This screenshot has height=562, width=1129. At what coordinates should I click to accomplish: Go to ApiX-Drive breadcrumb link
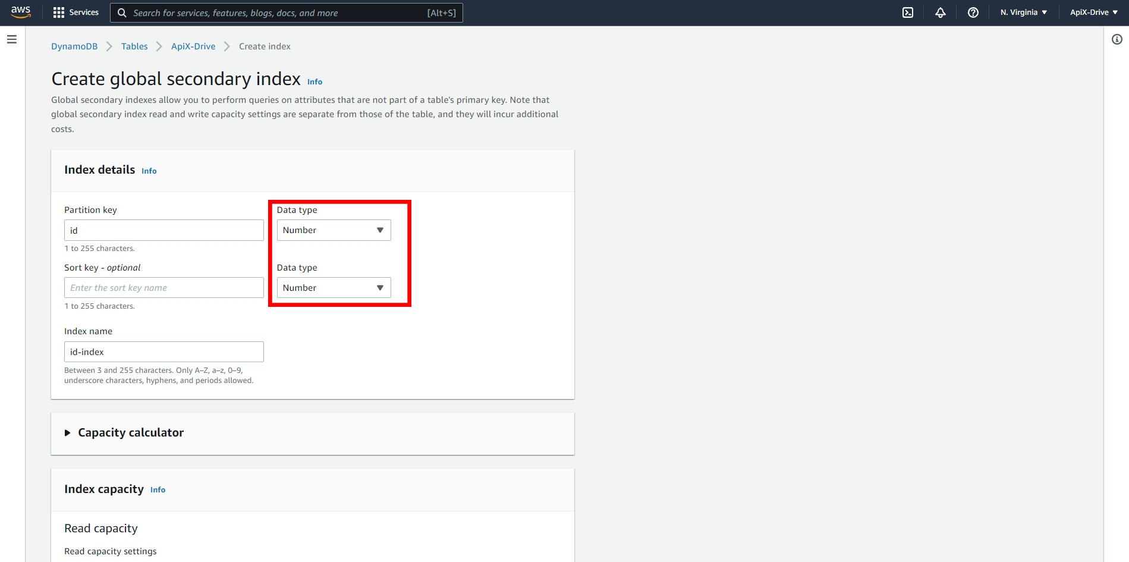(x=193, y=46)
